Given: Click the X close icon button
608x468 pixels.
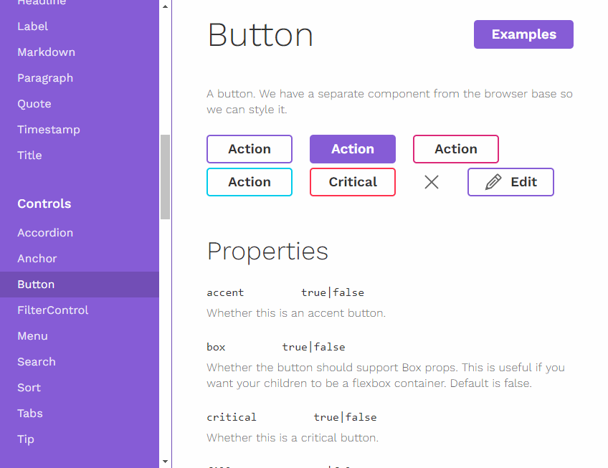Looking at the screenshot, I should 431,182.
